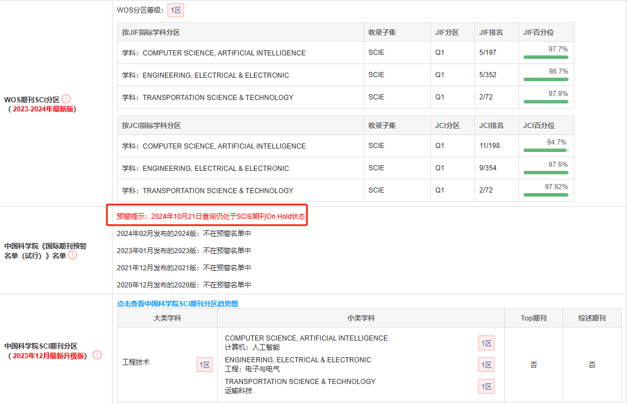Select the 1区 badge next to 工程技术
The width and height of the screenshot is (627, 404).
tap(204, 364)
